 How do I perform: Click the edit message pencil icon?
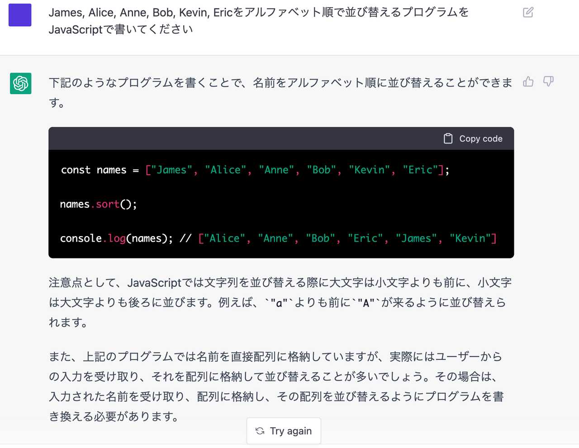tap(528, 12)
